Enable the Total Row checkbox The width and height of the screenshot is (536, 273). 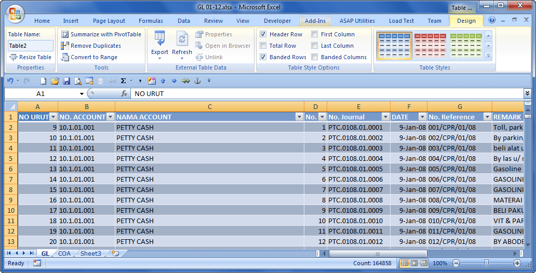pos(263,46)
